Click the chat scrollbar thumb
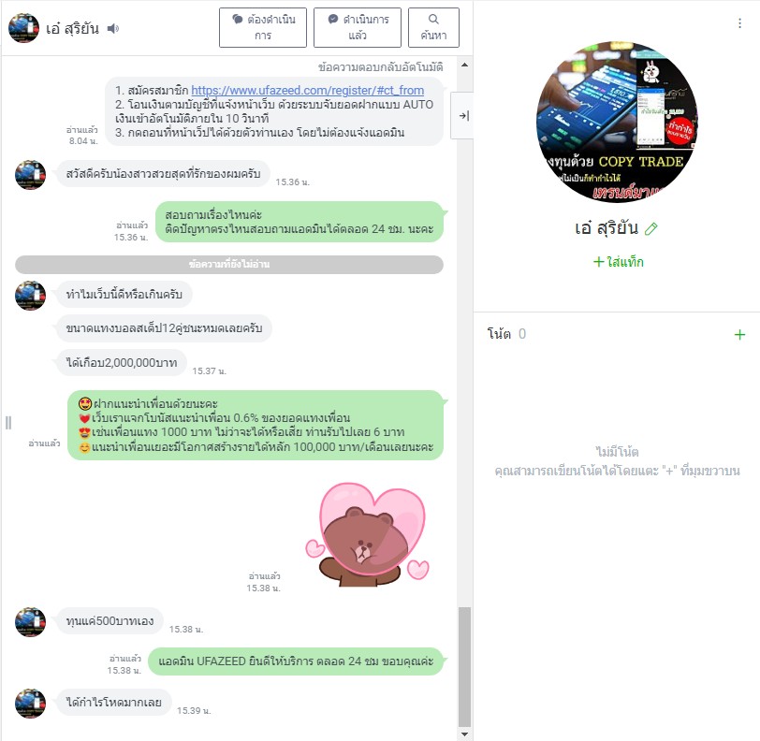 coord(464,667)
